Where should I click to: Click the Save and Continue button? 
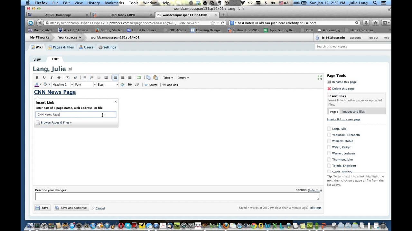click(x=71, y=208)
